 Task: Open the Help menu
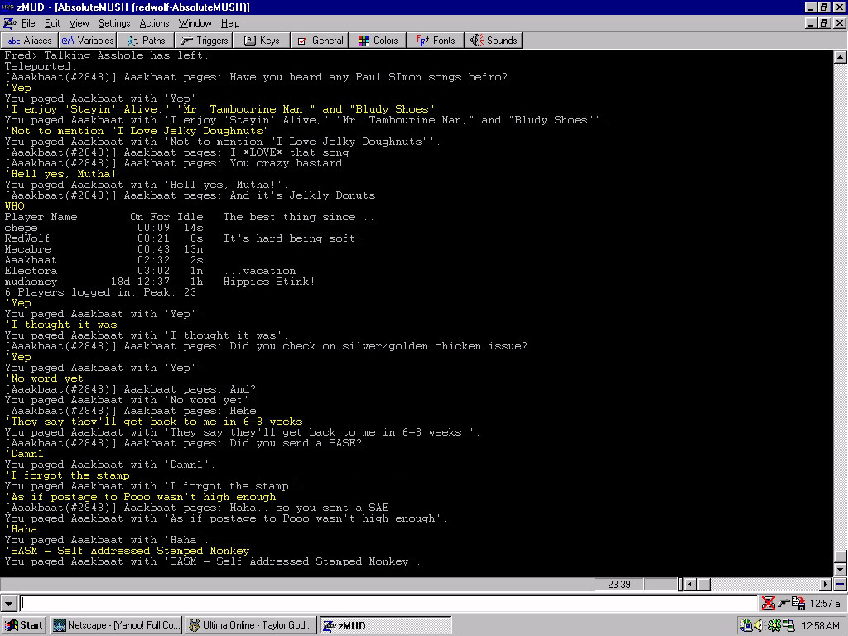(230, 23)
